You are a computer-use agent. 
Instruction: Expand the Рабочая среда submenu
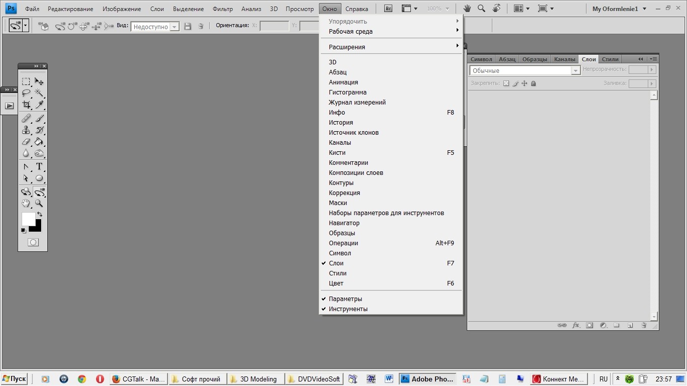tap(391, 31)
